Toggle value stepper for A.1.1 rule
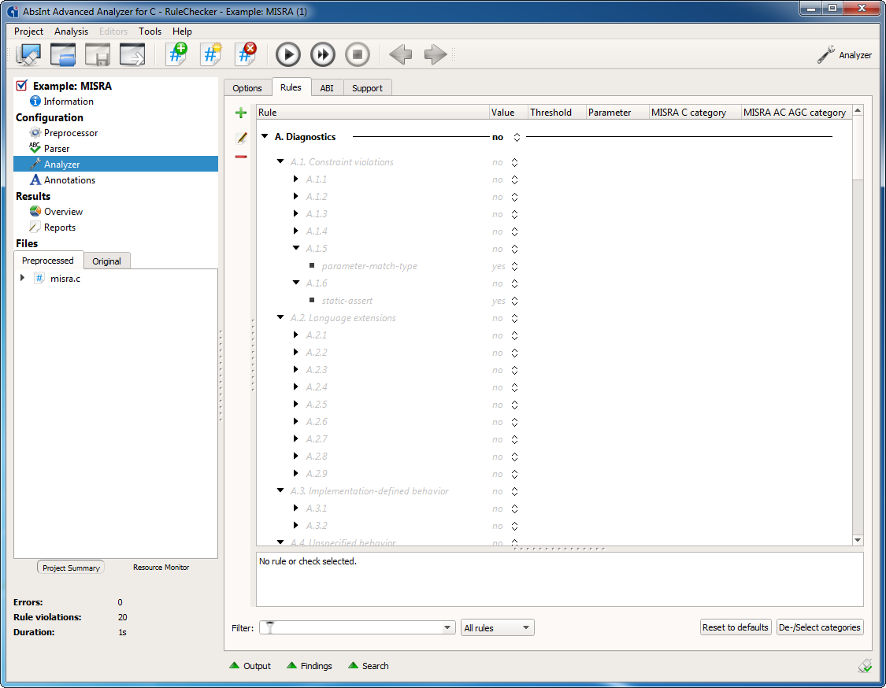Image resolution: width=886 pixels, height=688 pixels. (514, 180)
